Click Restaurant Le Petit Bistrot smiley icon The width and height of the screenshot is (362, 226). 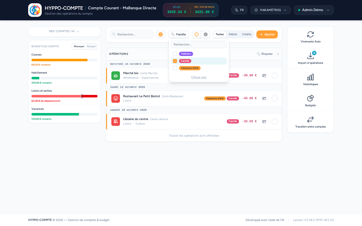tap(116, 98)
